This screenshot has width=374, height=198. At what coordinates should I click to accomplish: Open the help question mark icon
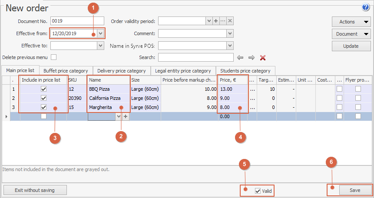[365, 7]
